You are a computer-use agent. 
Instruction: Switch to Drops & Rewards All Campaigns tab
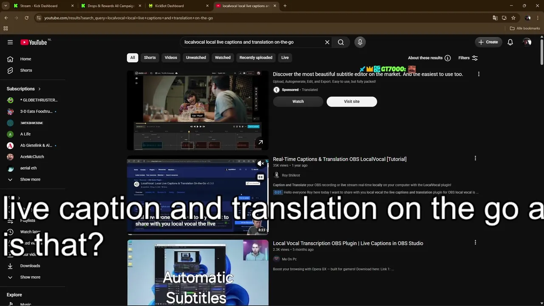110,6
